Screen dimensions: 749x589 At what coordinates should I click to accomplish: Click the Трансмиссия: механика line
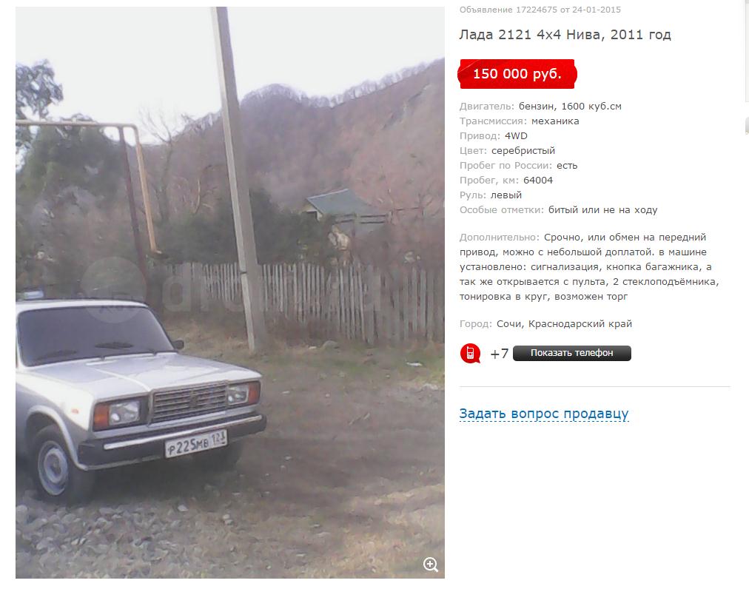[x=520, y=121]
